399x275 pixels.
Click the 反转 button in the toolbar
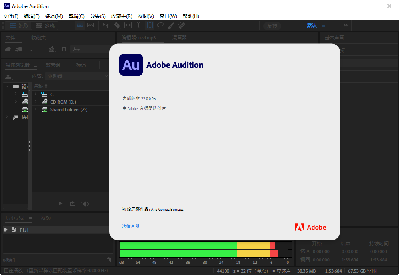coord(272,25)
